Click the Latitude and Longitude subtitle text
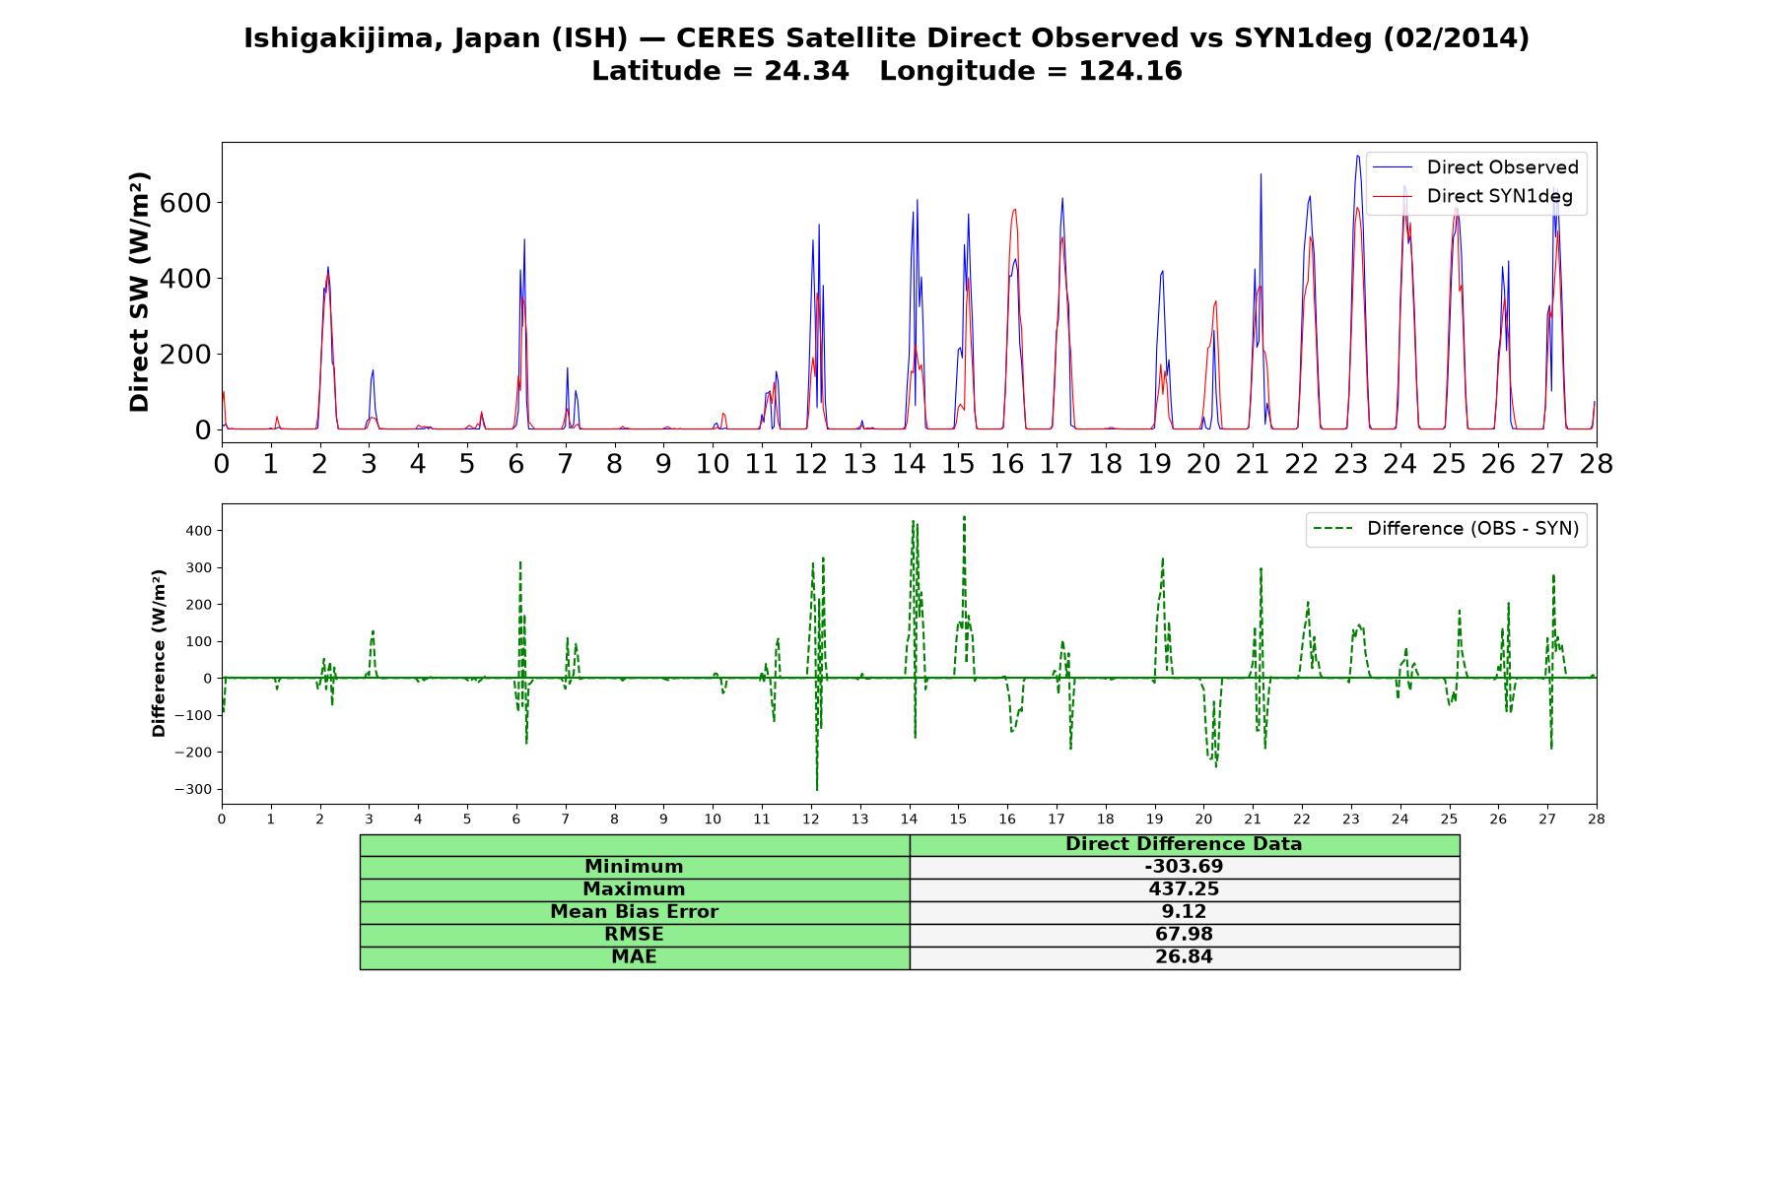Viewport: 1774px width, 1182px height. tap(887, 71)
